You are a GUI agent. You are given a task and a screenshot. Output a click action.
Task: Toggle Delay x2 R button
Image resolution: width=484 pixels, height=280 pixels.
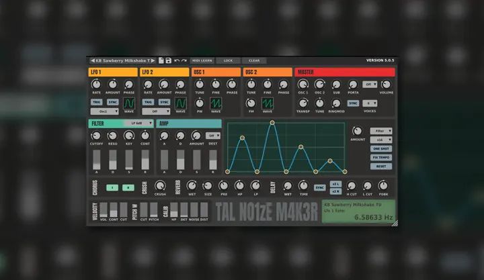335,191
